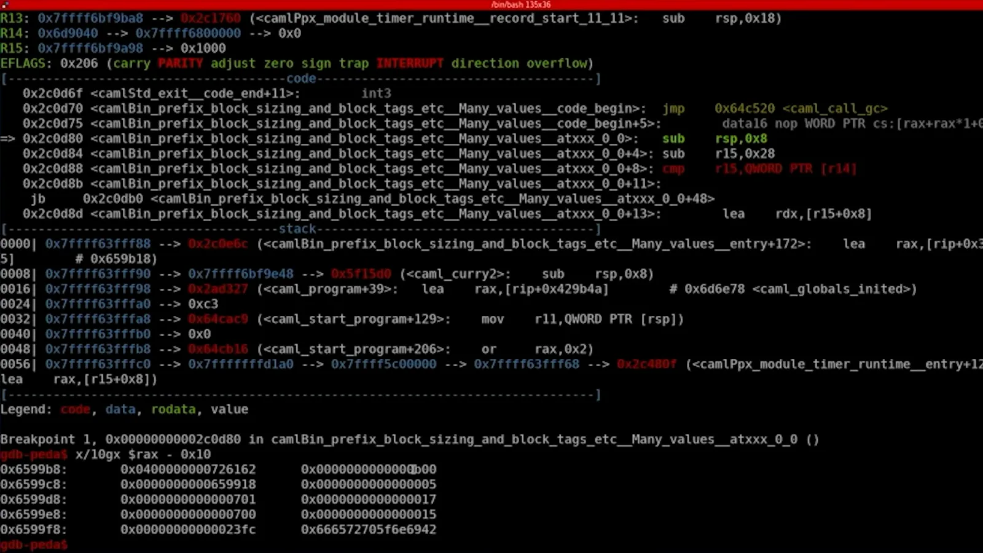Click the green operand rsp,0x8 on current instruction
983x553 pixels.
741,139
